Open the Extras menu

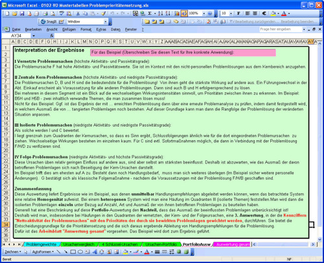pos(101,30)
